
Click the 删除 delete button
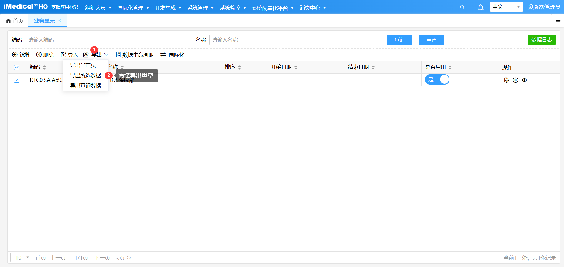[45, 55]
